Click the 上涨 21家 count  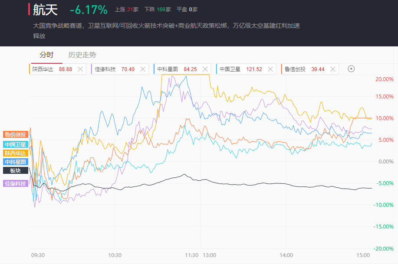pos(126,9)
